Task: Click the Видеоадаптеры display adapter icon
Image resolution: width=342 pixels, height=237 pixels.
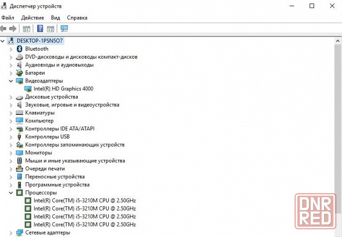Action: (19, 81)
